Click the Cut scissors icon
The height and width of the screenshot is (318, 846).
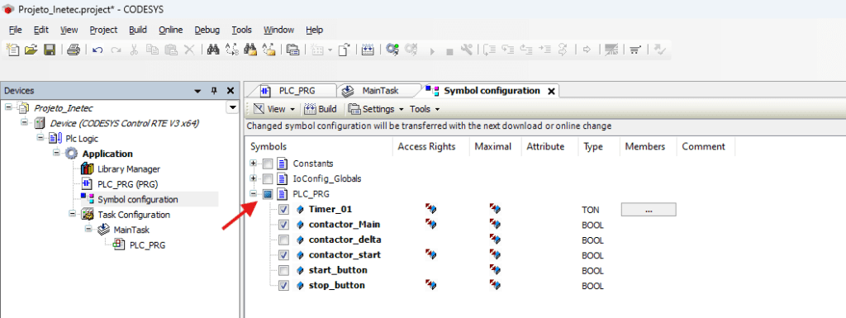click(135, 50)
